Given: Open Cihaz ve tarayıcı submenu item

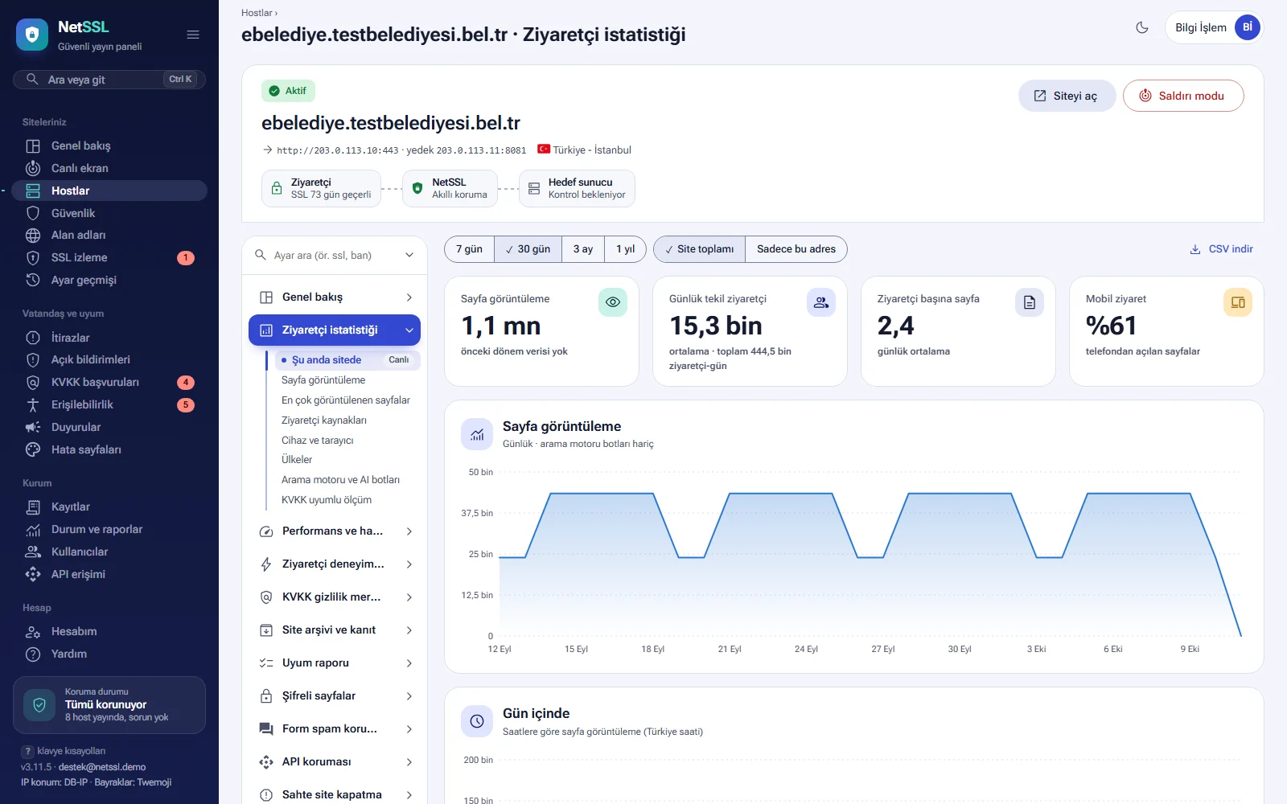Looking at the screenshot, I should tap(346, 441).
